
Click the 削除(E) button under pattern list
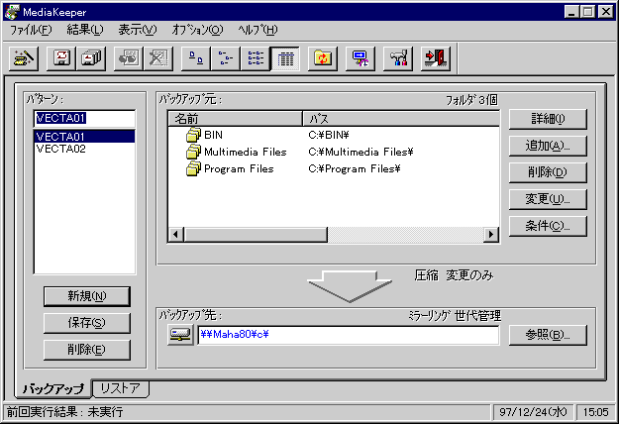[x=87, y=350]
